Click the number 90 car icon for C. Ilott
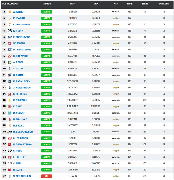The image size is (174, 180). 10,170
